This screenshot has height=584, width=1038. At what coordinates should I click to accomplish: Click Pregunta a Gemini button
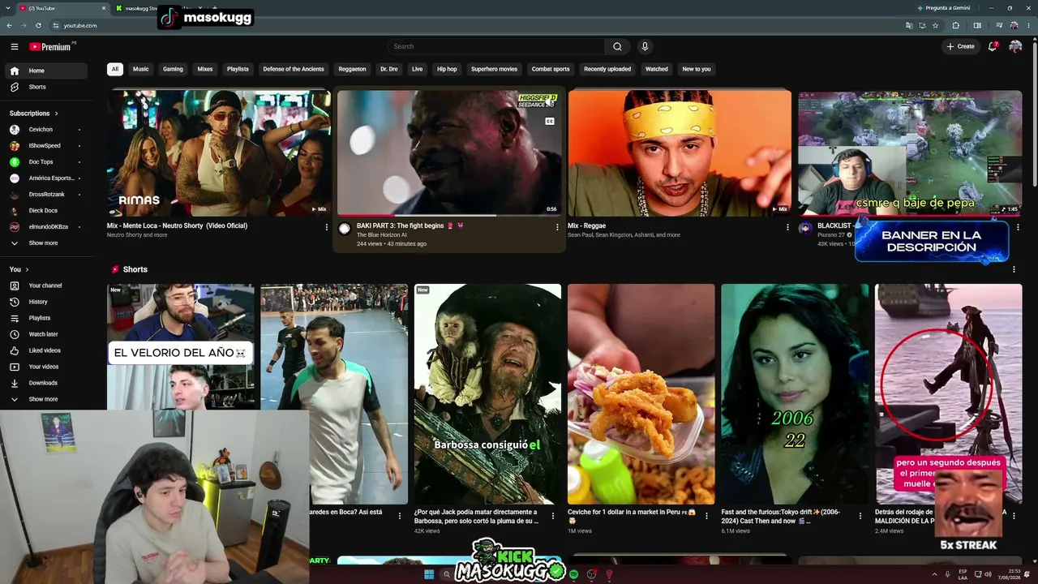tap(944, 8)
